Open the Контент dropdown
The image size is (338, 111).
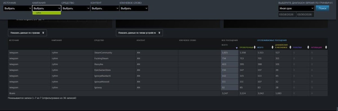coord(104,8)
